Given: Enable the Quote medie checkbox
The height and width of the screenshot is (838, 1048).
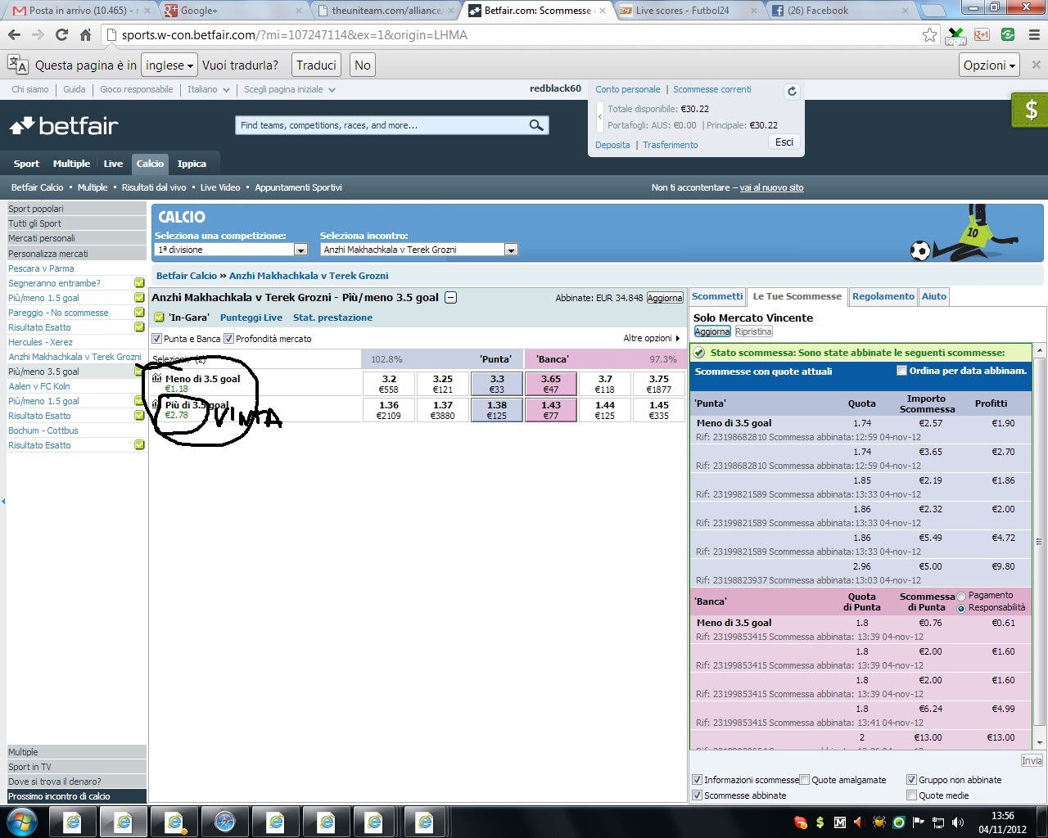Looking at the screenshot, I should 912,795.
